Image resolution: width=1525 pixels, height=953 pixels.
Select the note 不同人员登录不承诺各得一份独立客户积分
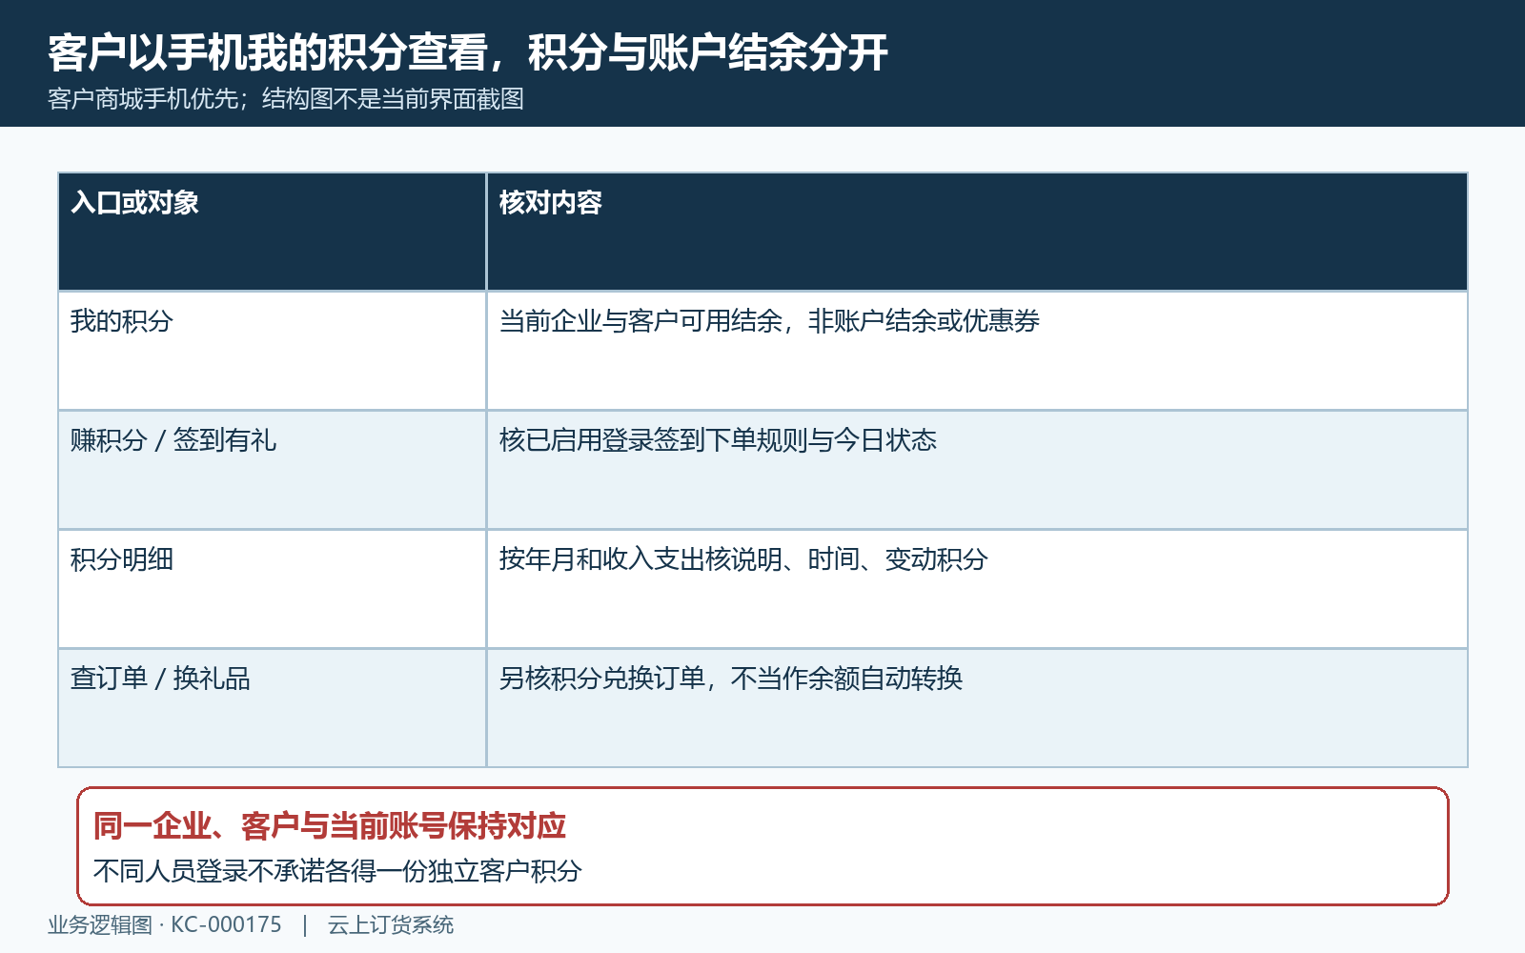click(x=337, y=871)
